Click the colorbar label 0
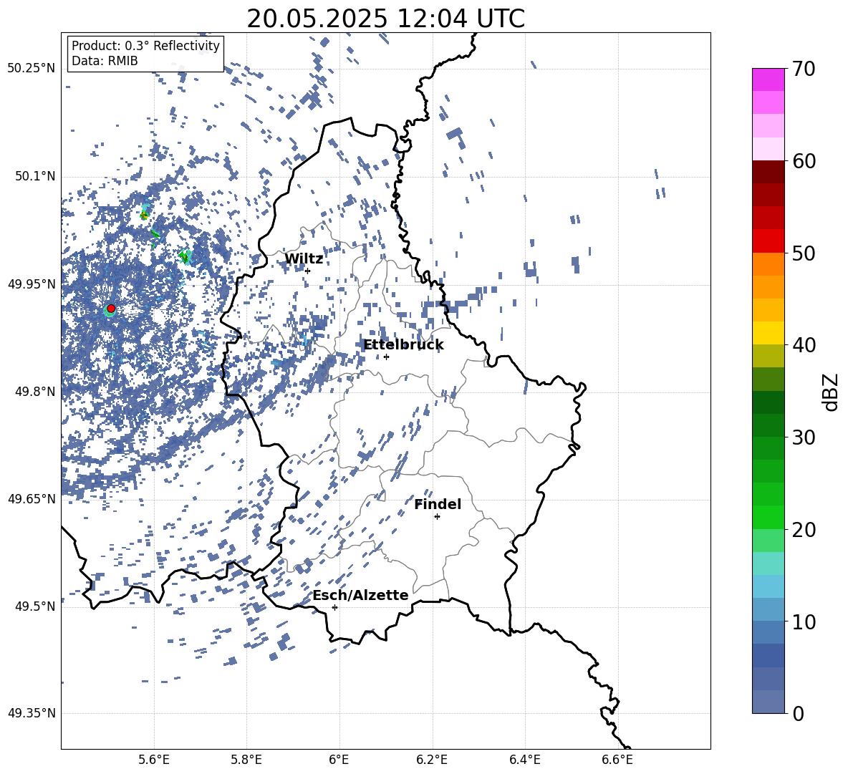Image resolution: width=848 pixels, height=774 pixels. [798, 714]
